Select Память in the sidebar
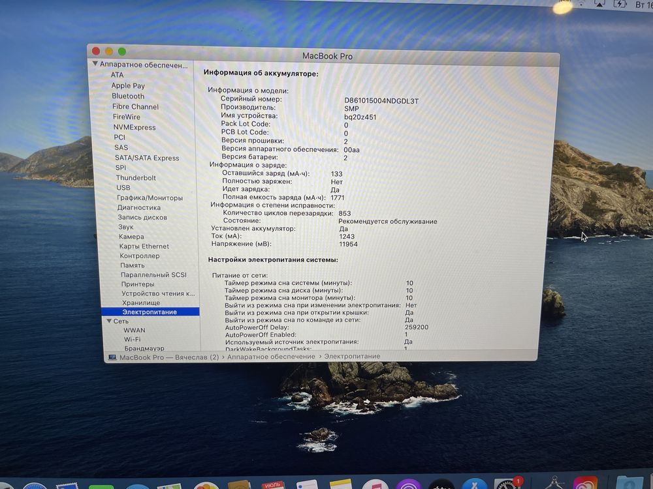Image resolution: width=653 pixels, height=489 pixels. tap(133, 265)
